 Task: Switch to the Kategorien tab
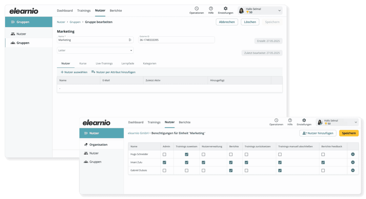point(150,63)
